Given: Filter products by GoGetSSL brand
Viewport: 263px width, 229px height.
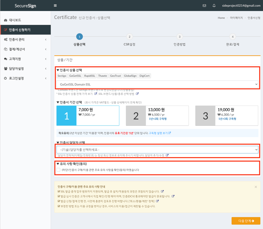Looking at the screenshot, I should click(x=75, y=76).
